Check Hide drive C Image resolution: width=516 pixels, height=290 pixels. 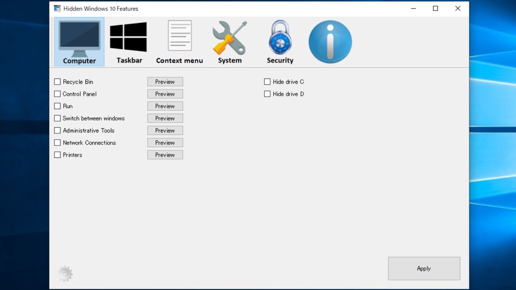click(x=267, y=82)
